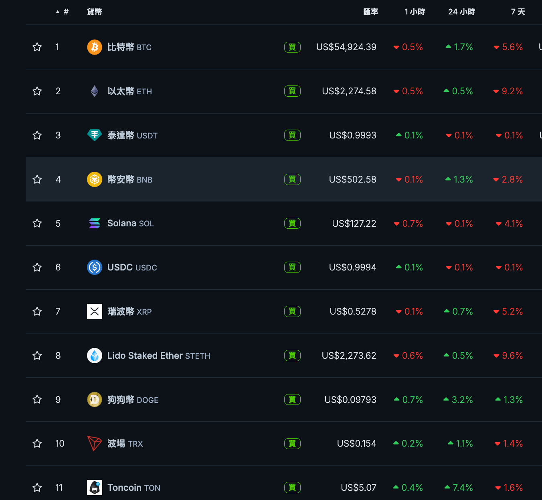The height and width of the screenshot is (500, 542).
Task: Open the Lido Staked Ether STETH link
Action: pos(159,356)
